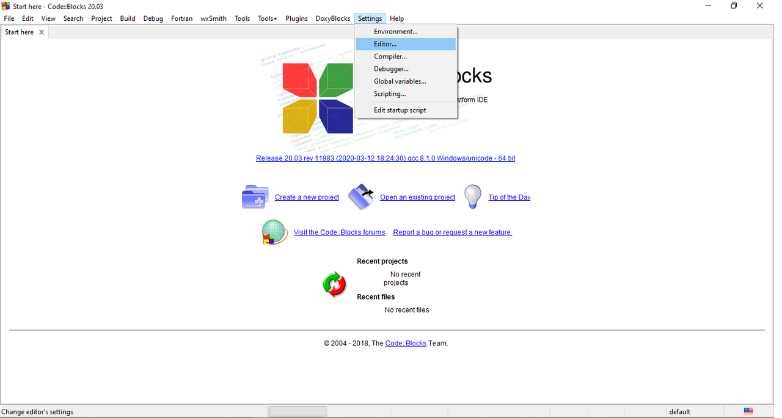Open the Fortran menu

(x=181, y=18)
